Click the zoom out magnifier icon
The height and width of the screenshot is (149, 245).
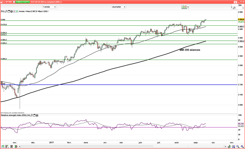[x=238, y=146]
